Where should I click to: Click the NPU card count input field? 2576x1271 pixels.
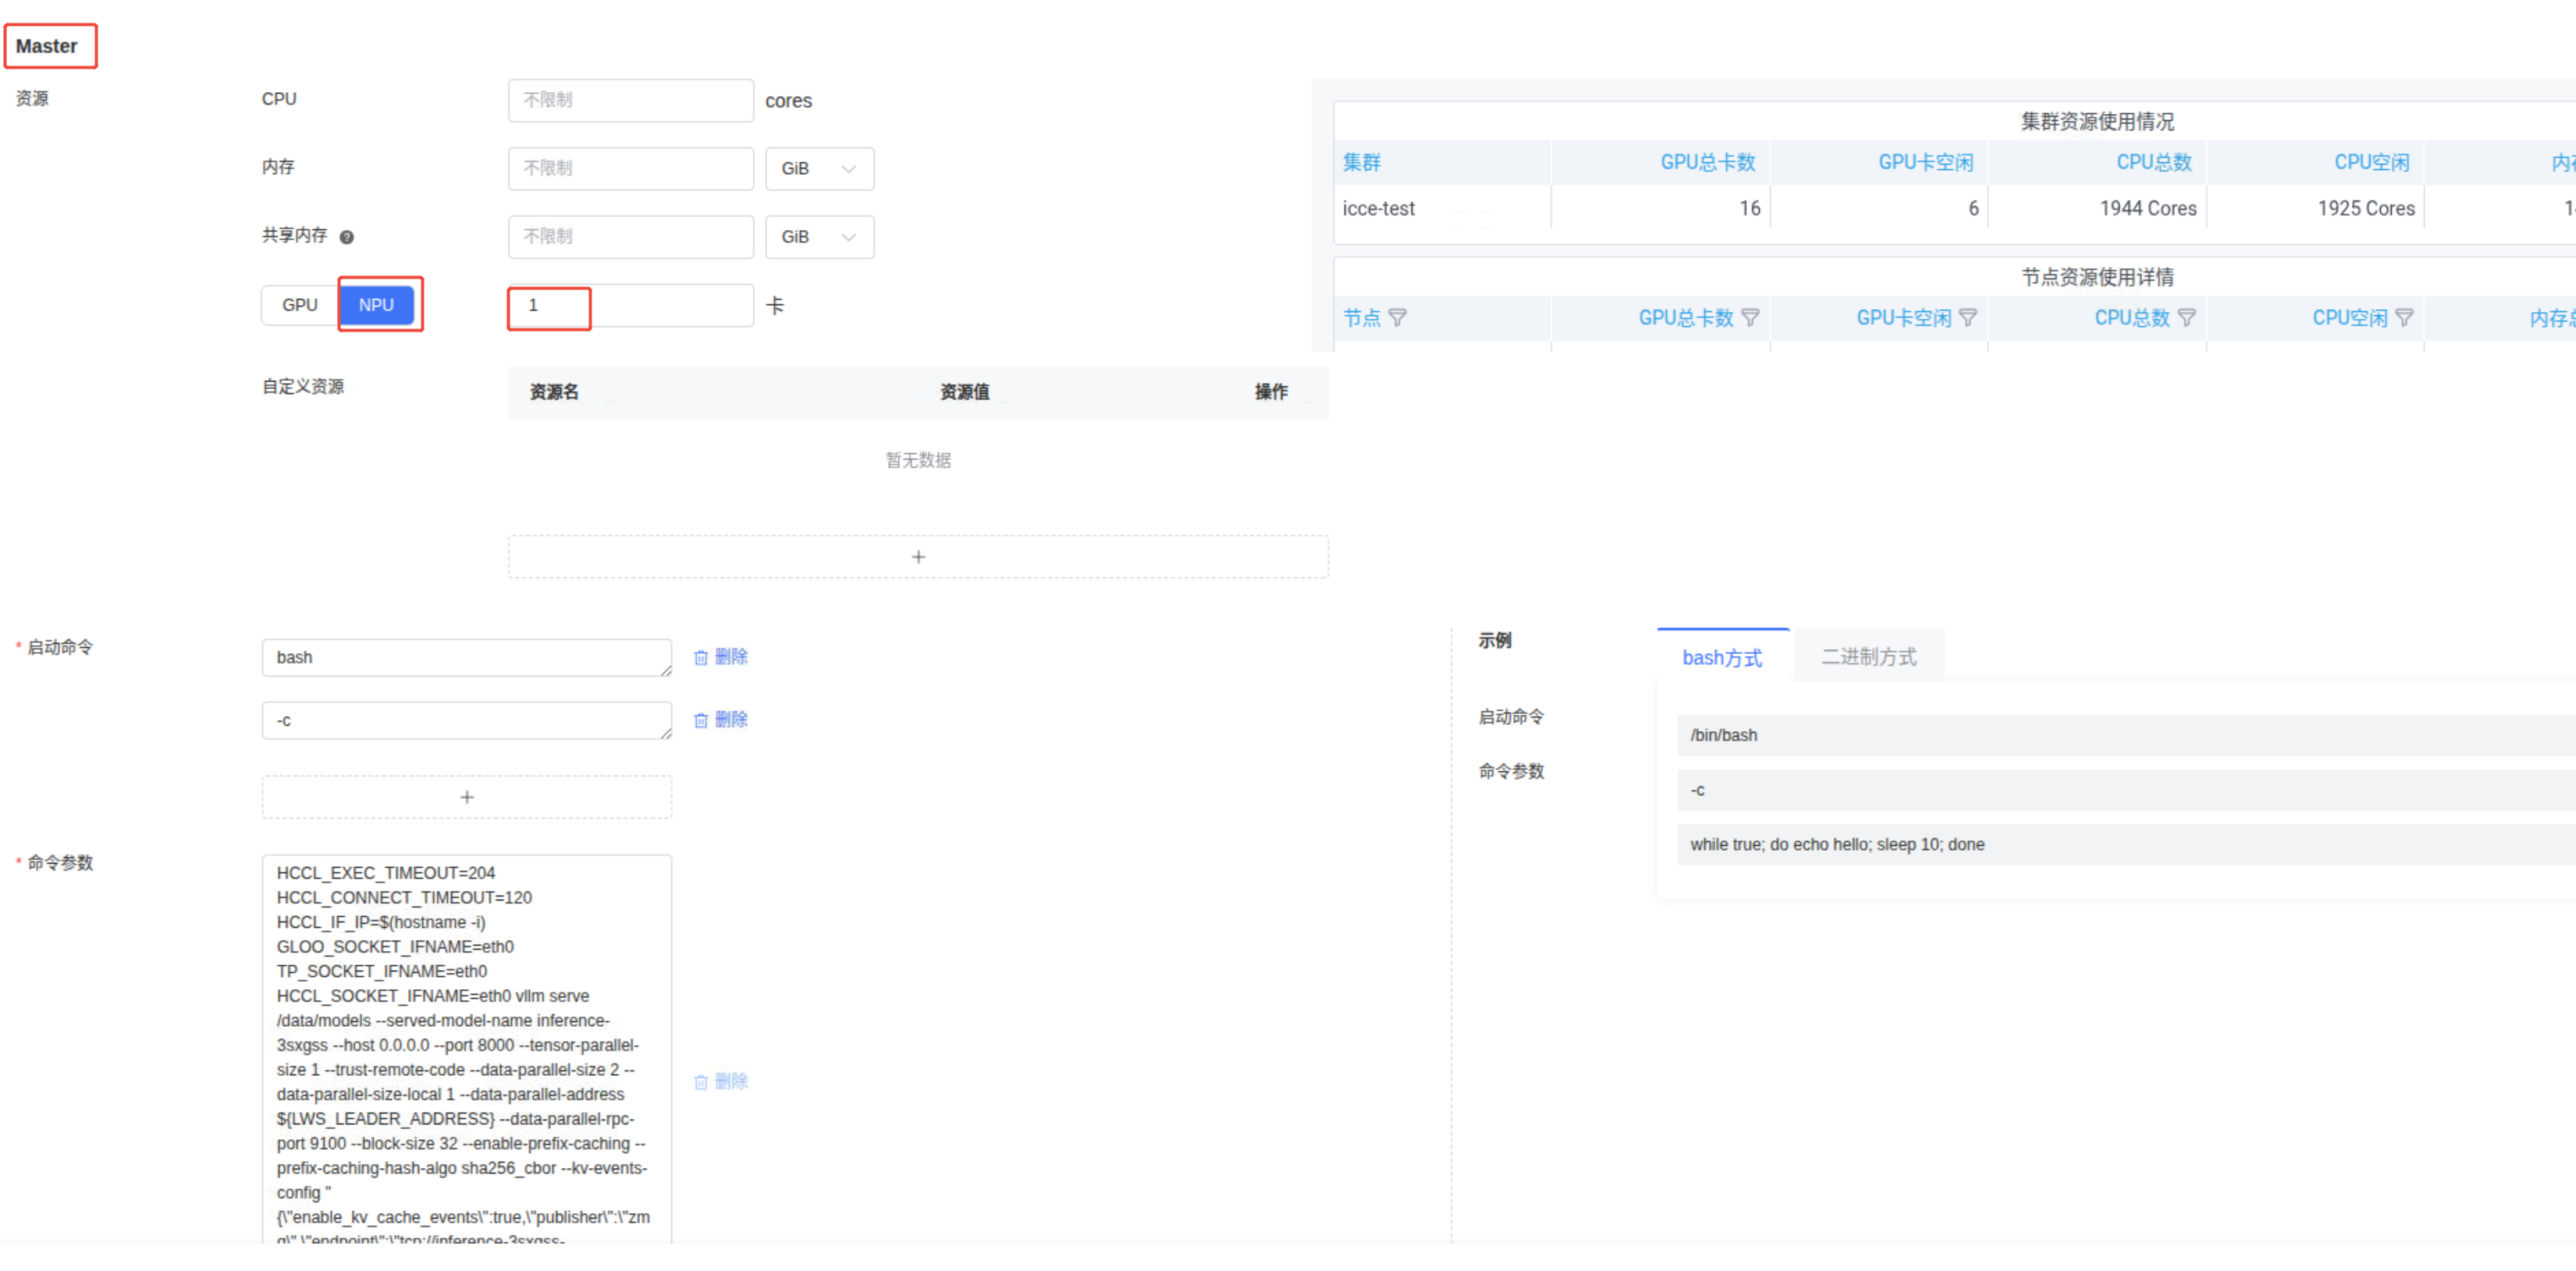(630, 305)
